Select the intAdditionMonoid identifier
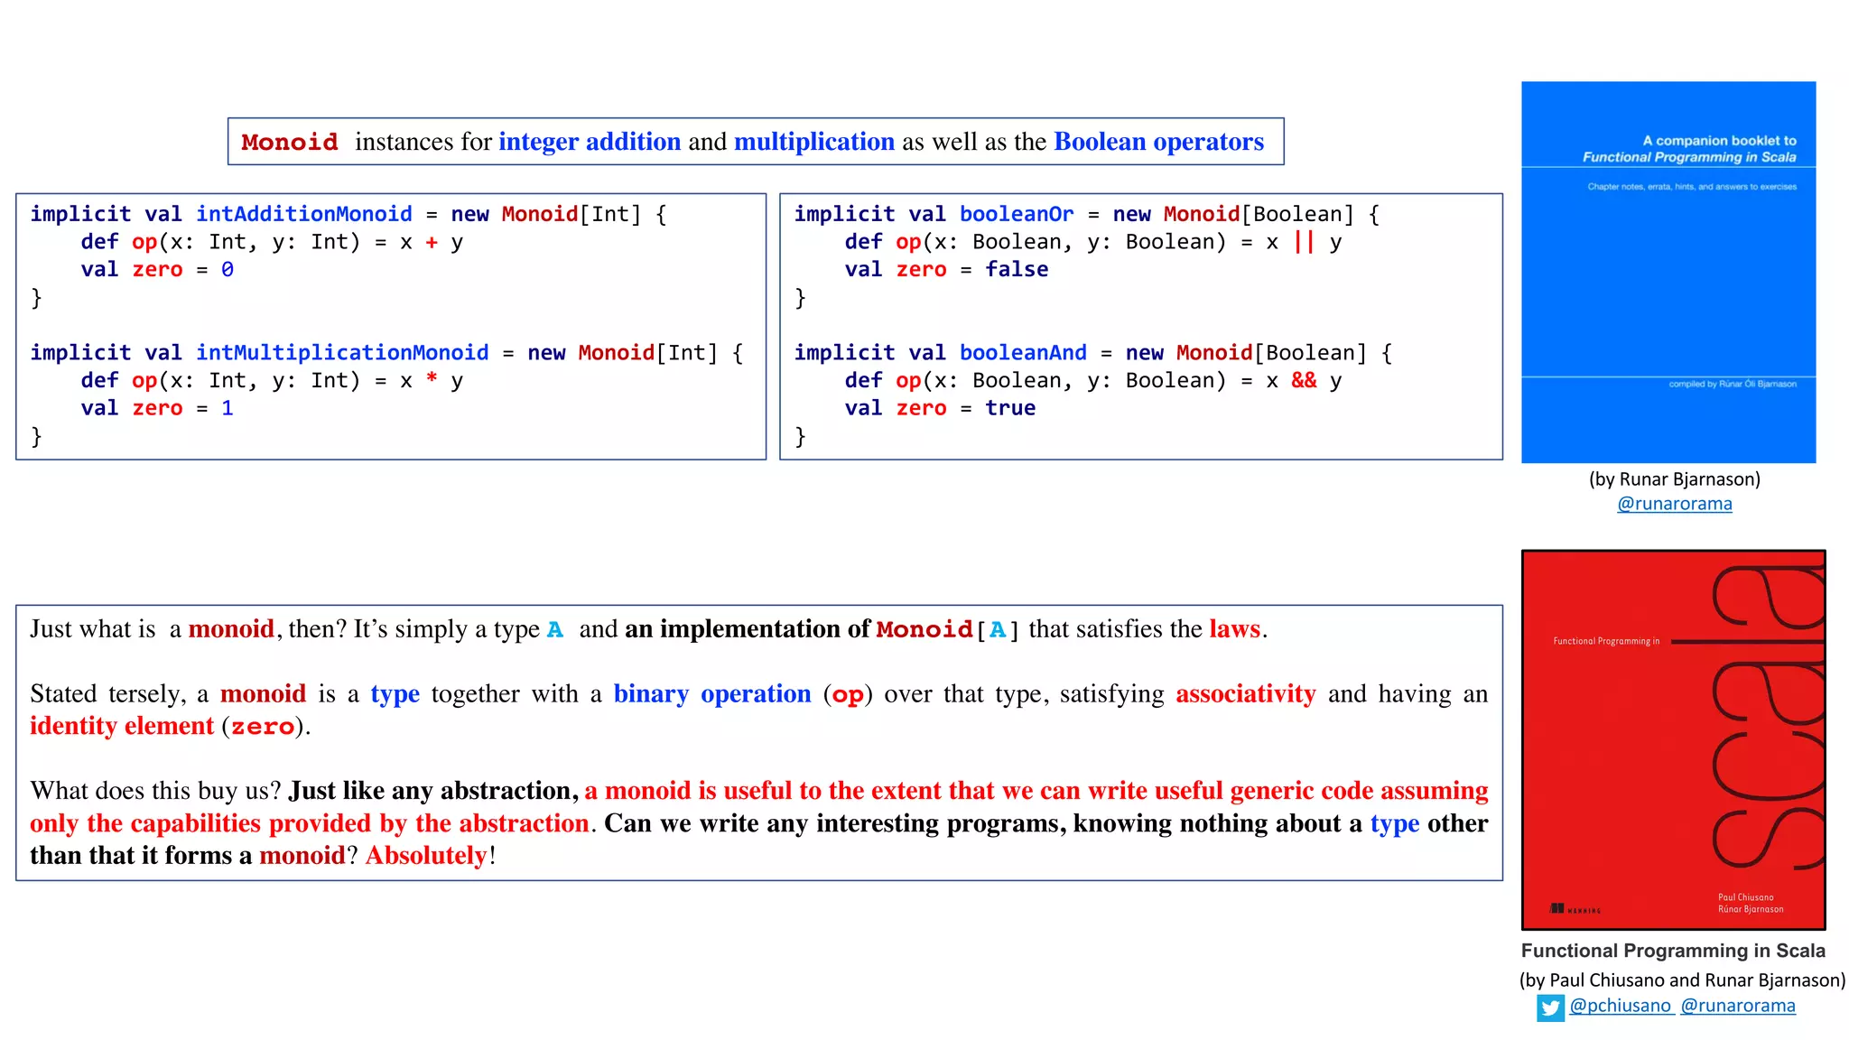The width and height of the screenshot is (1849, 1040). (x=304, y=214)
